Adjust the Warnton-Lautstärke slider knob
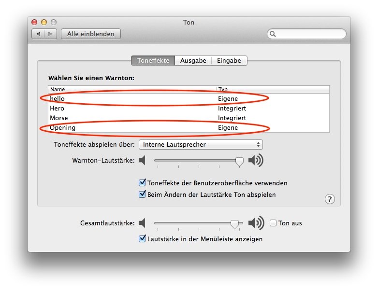The height and width of the screenshot is (290, 378). point(239,162)
